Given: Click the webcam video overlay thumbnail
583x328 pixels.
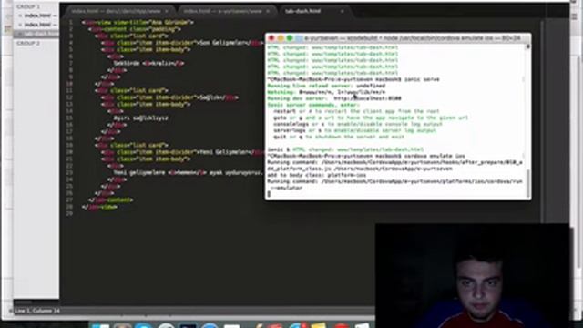Looking at the screenshot, I should click(x=472, y=275).
